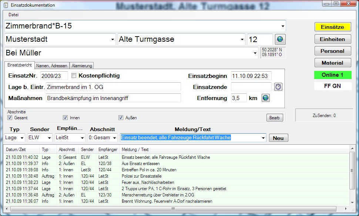Toggle the Innen section checkbox

coord(65,118)
